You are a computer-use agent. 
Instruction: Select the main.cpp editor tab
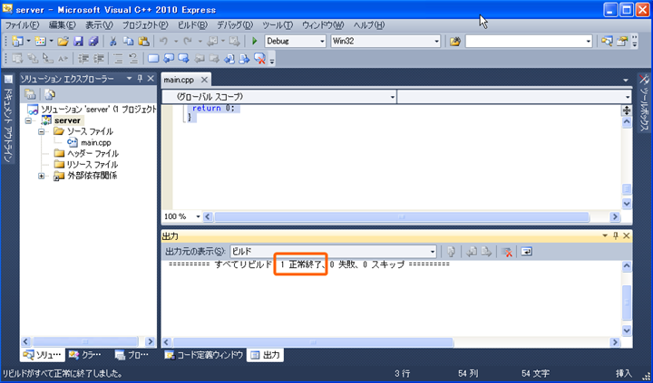point(179,80)
